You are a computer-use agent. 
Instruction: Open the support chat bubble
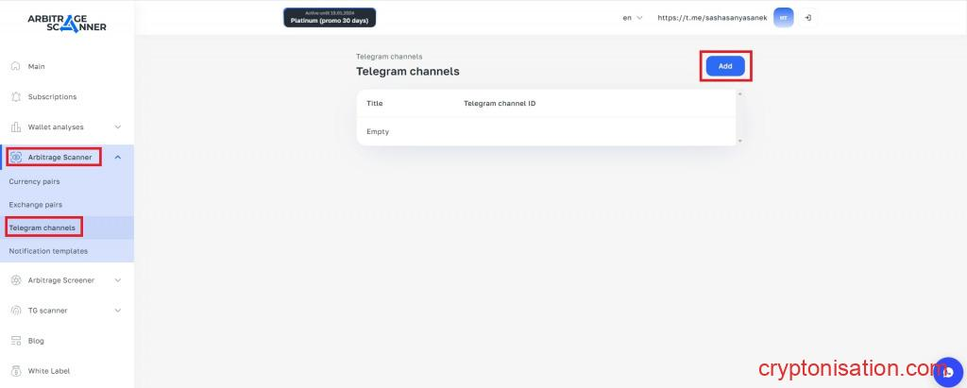pyautogui.click(x=948, y=371)
